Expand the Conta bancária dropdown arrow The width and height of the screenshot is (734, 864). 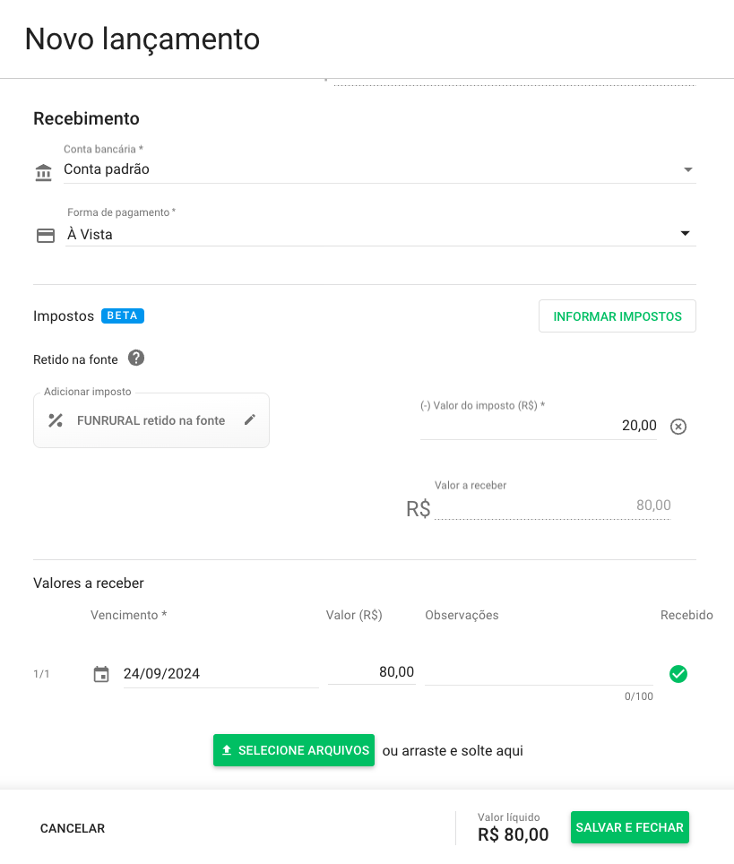(687, 170)
